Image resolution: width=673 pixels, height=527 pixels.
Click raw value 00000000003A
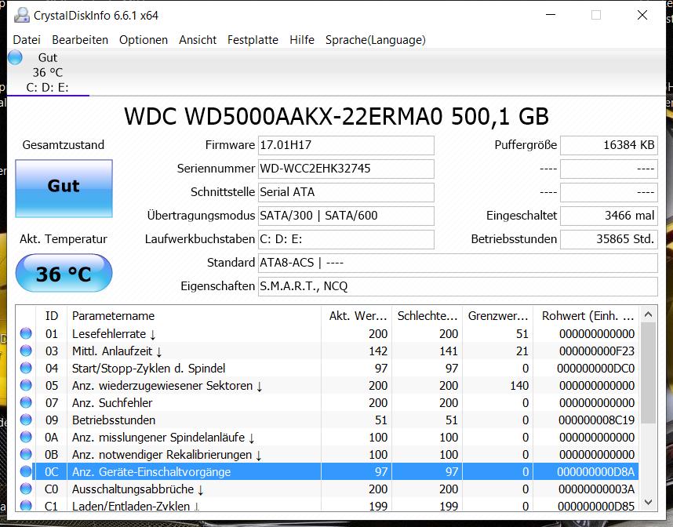tap(597, 489)
